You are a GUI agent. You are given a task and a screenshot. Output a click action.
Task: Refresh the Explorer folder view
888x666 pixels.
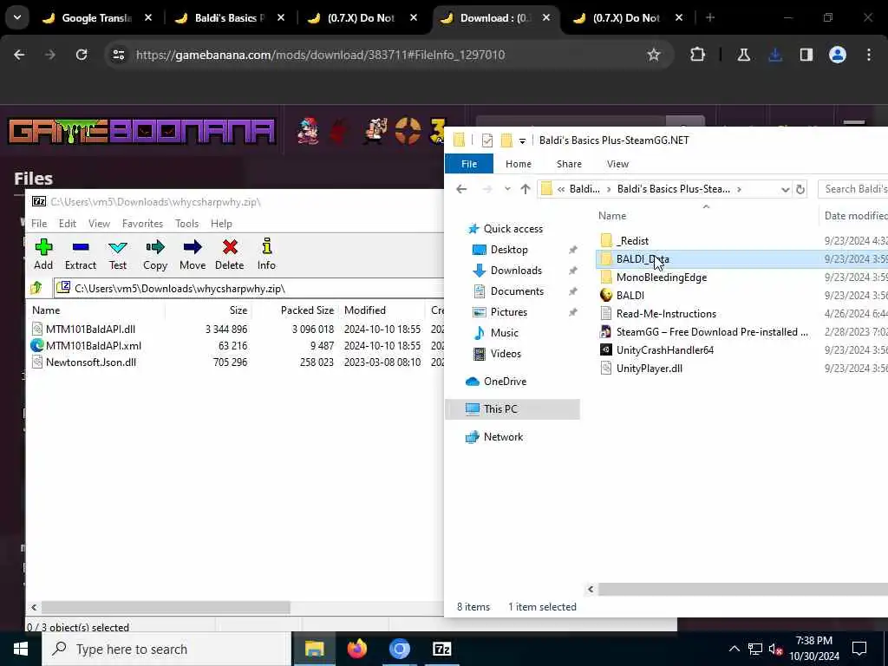tap(800, 190)
